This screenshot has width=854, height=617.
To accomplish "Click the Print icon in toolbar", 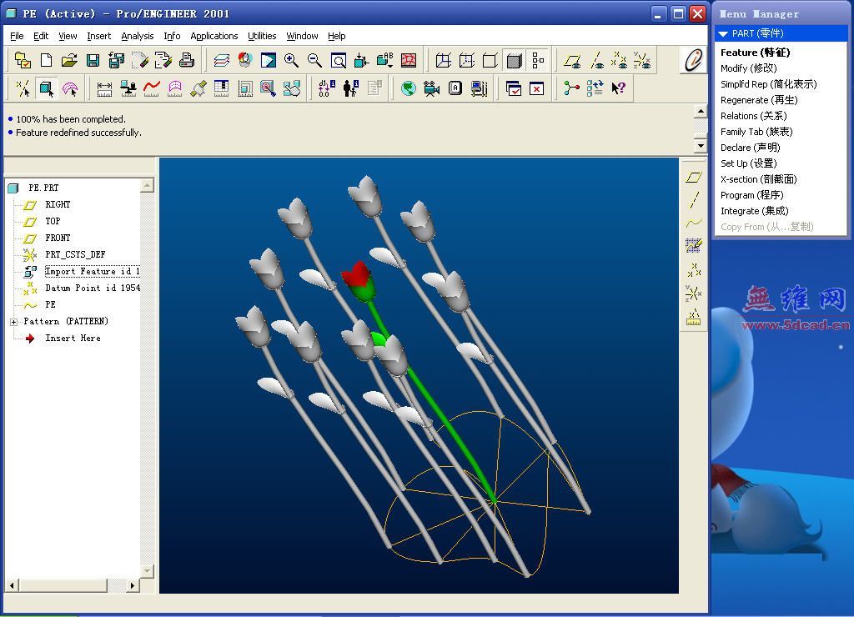I will tap(187, 61).
